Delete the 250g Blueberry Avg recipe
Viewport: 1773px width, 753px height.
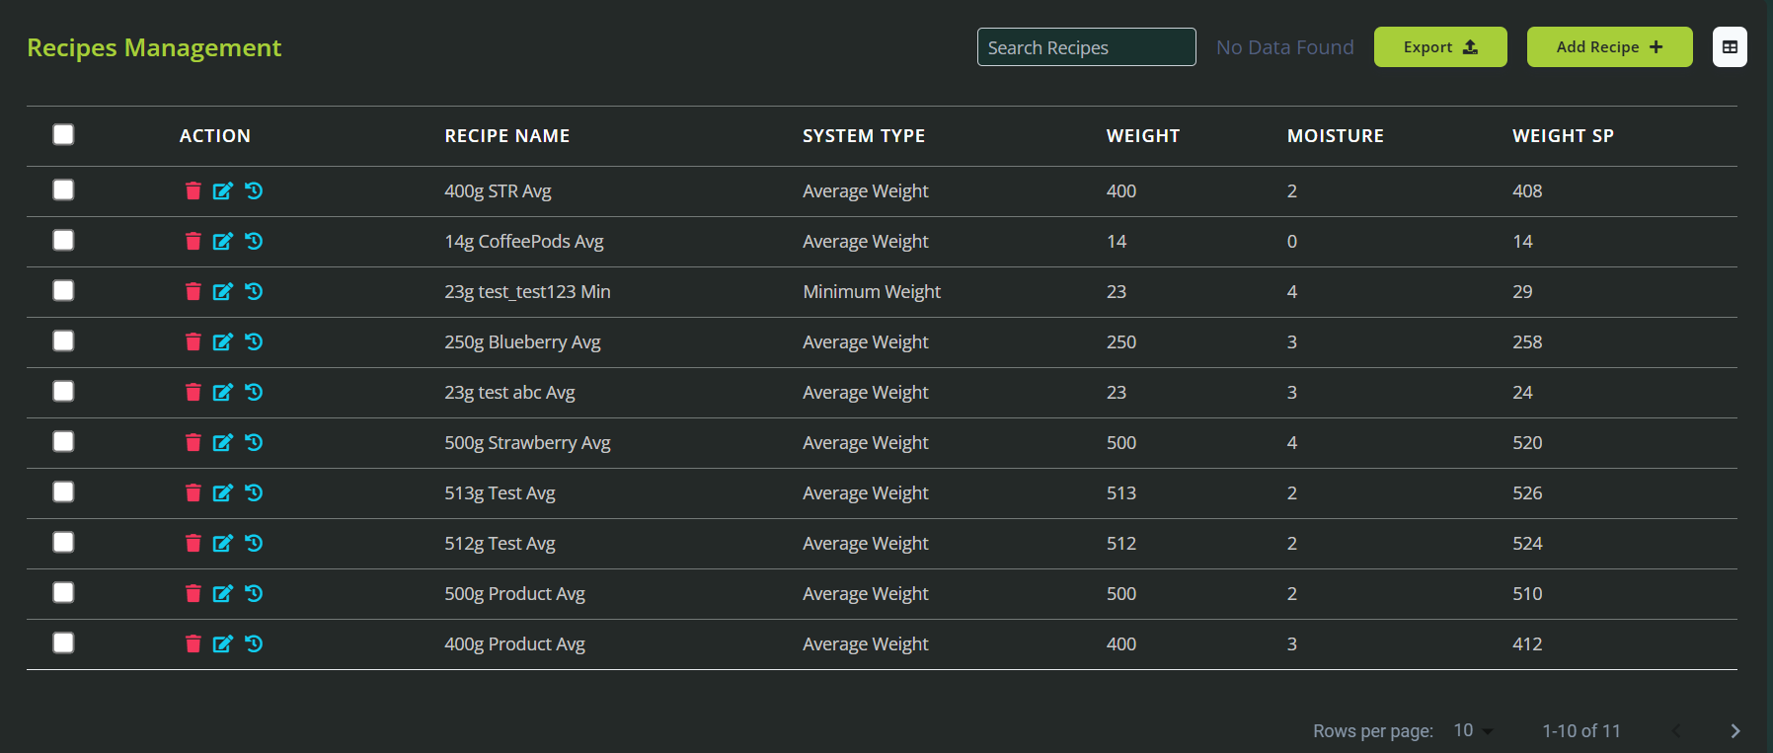tap(193, 341)
